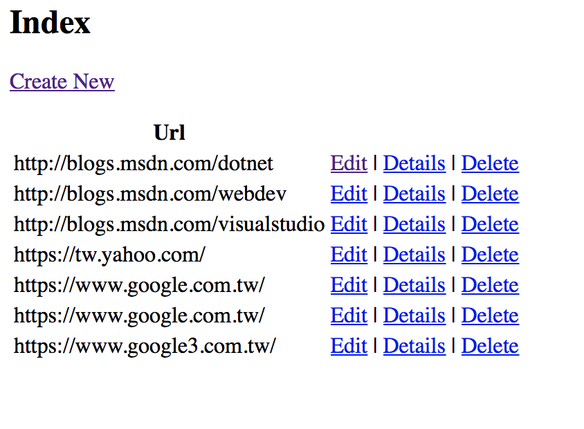Edit the tw.yahoo.com entry
This screenshot has width=584, height=429.
click(x=349, y=255)
